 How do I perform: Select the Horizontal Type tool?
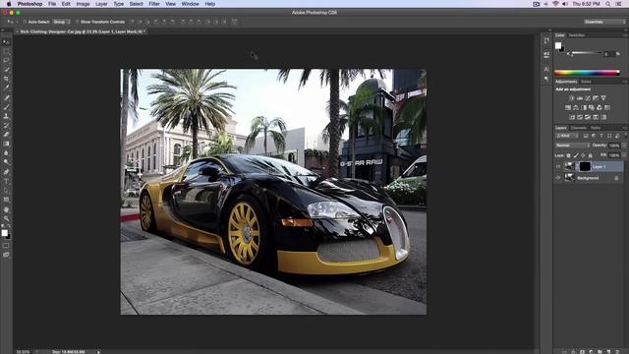6,181
